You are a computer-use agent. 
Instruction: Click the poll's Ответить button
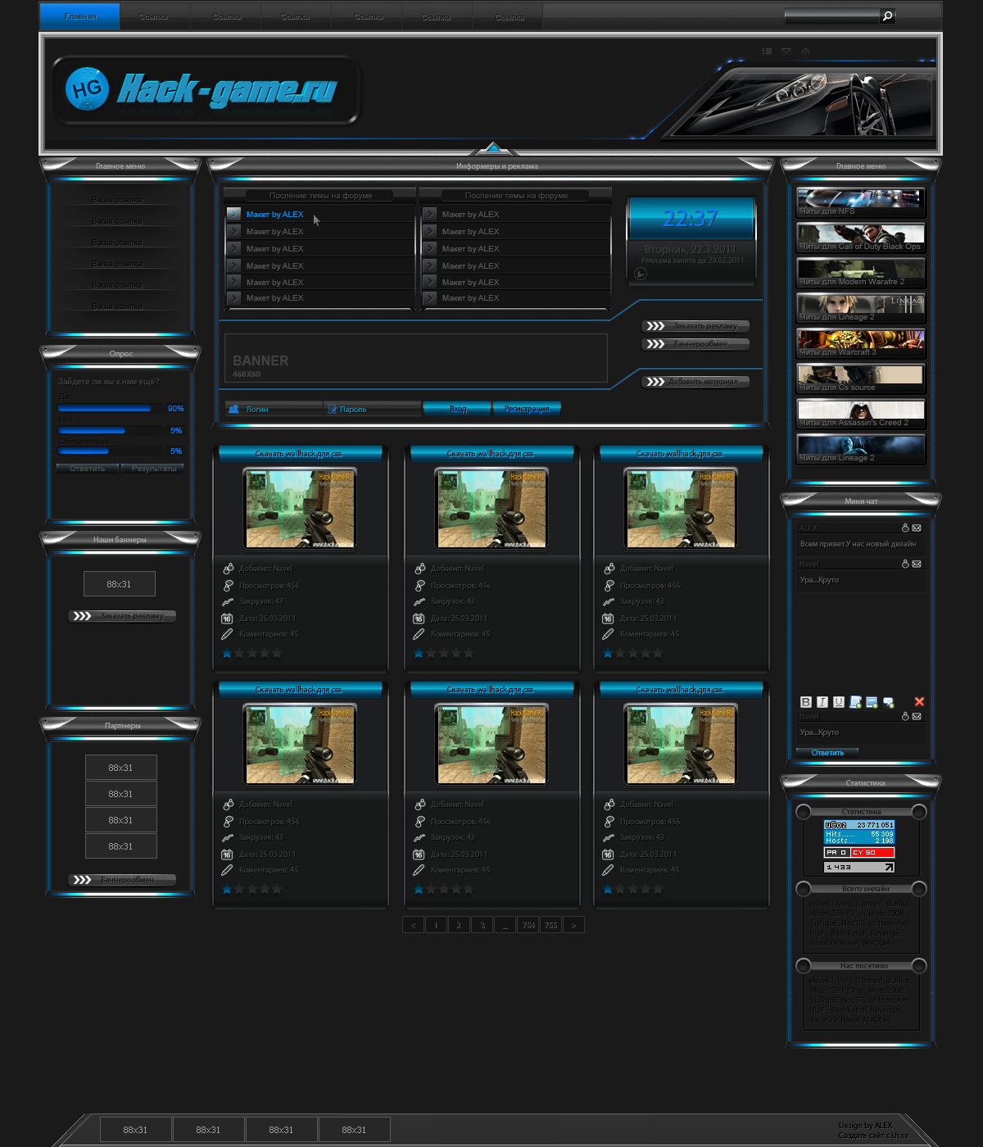(x=88, y=468)
